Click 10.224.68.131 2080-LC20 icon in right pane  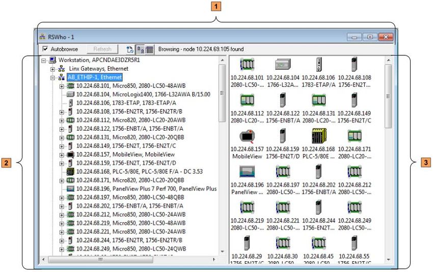click(319, 100)
